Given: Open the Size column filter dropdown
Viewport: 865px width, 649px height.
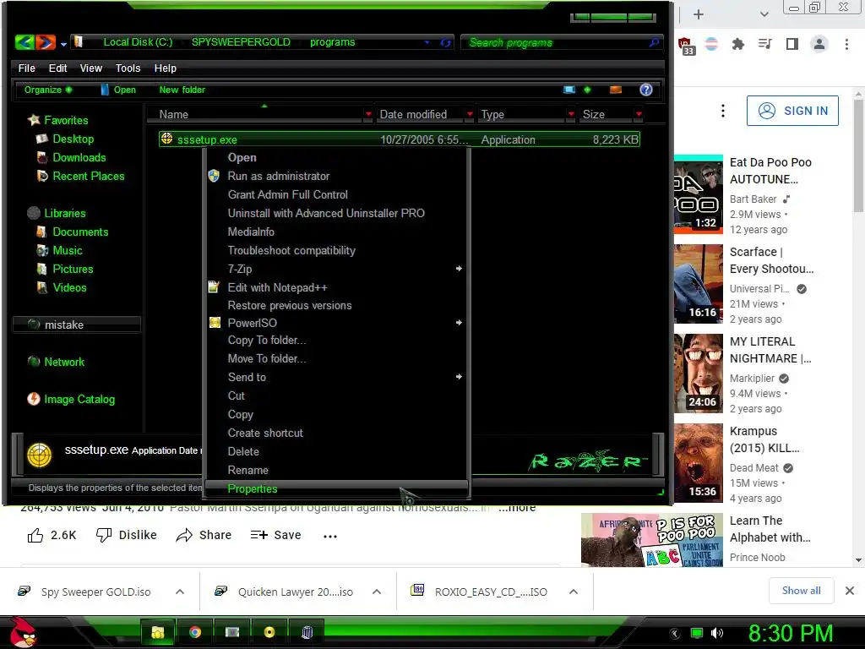Looking at the screenshot, I should click(x=639, y=114).
